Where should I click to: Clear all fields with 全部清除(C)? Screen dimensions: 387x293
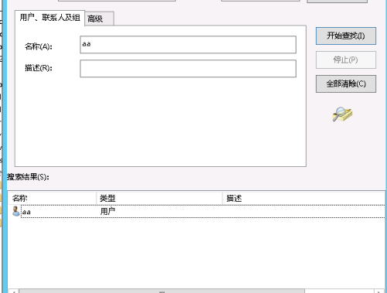(346, 83)
